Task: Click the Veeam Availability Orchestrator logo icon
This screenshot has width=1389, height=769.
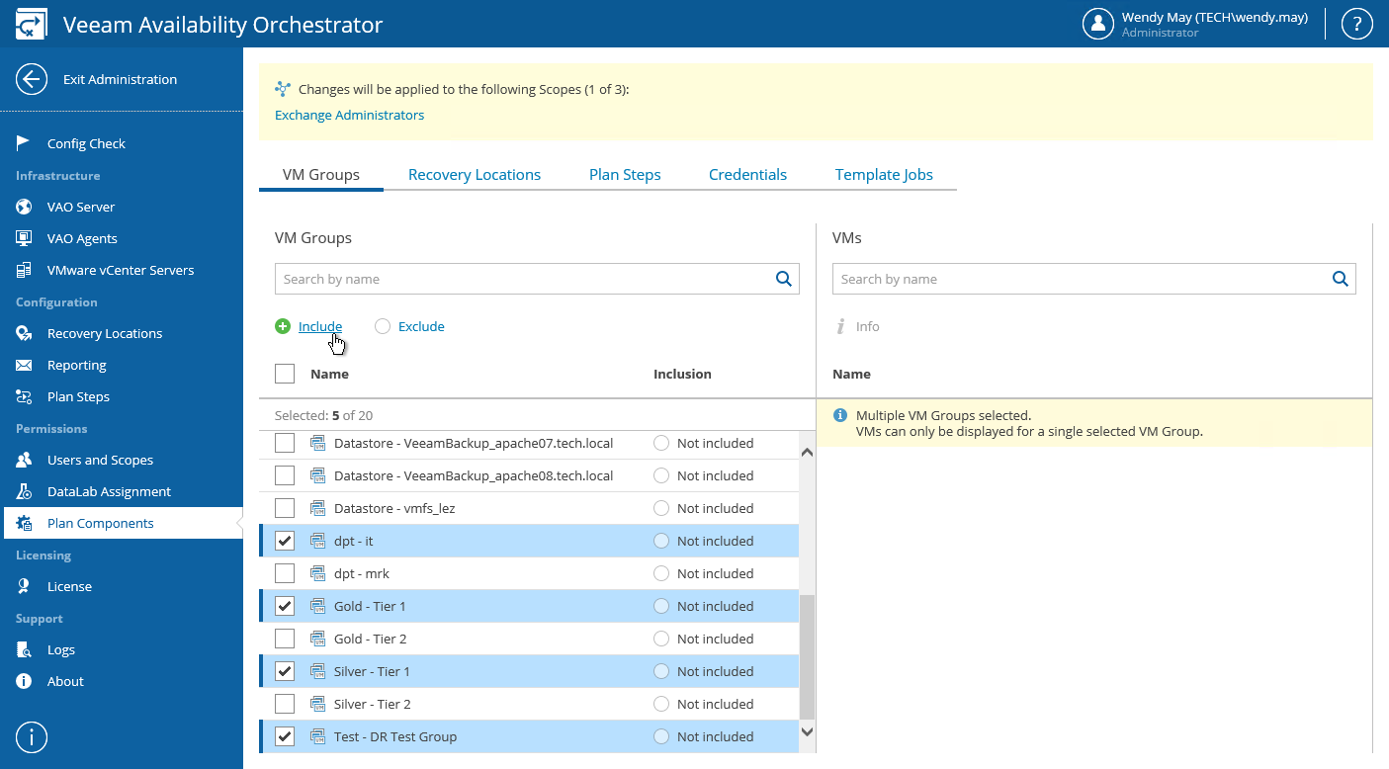Action: point(31,24)
